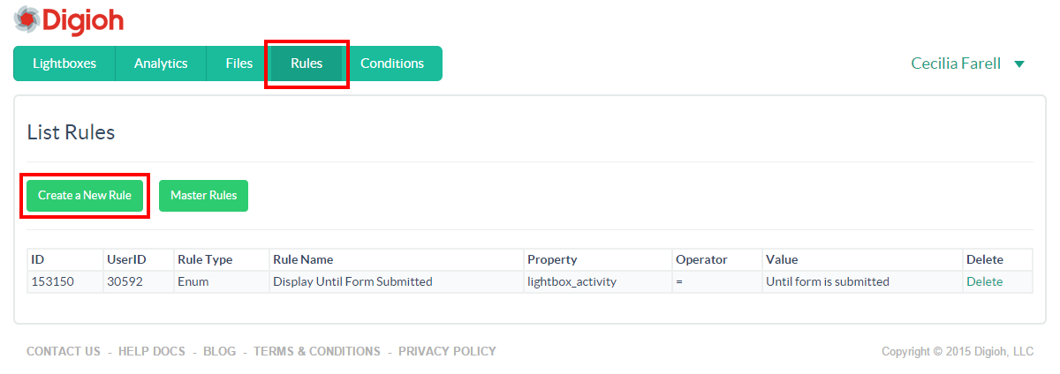Visit the Blog footer link
This screenshot has height=374, width=1060.
pos(219,351)
